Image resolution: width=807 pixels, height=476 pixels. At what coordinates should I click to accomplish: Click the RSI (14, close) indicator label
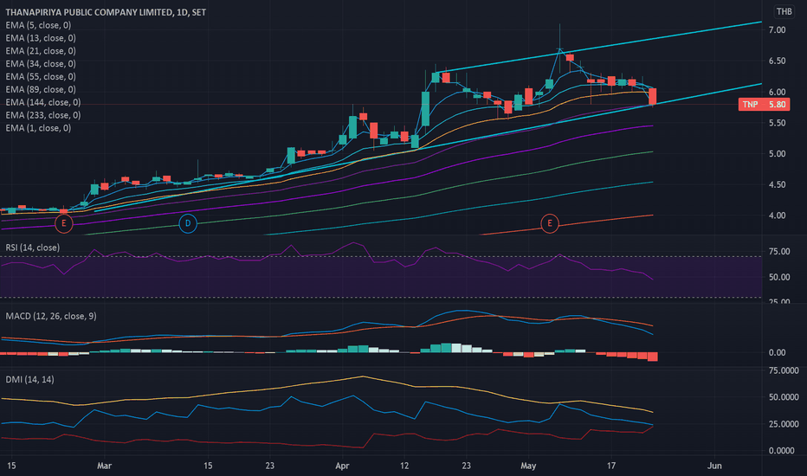32,248
